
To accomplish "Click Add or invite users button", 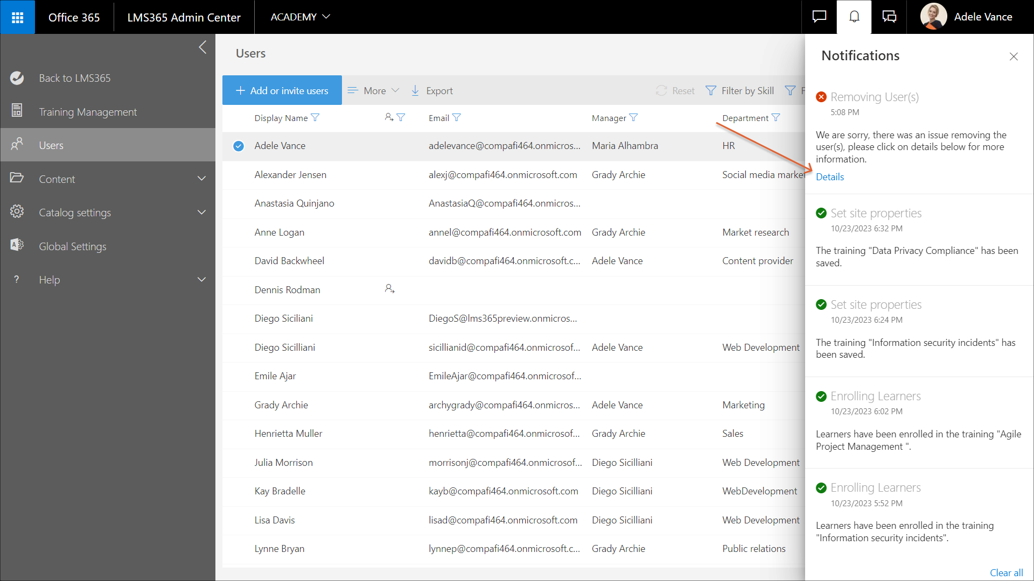I will click(282, 91).
